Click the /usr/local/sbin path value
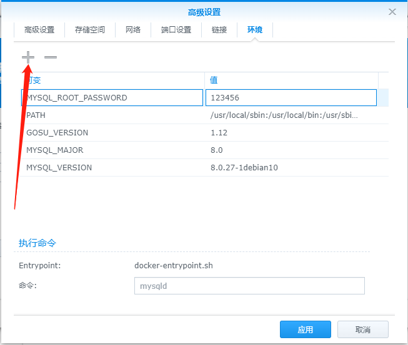The height and width of the screenshot is (345, 408). pyautogui.click(x=284, y=115)
